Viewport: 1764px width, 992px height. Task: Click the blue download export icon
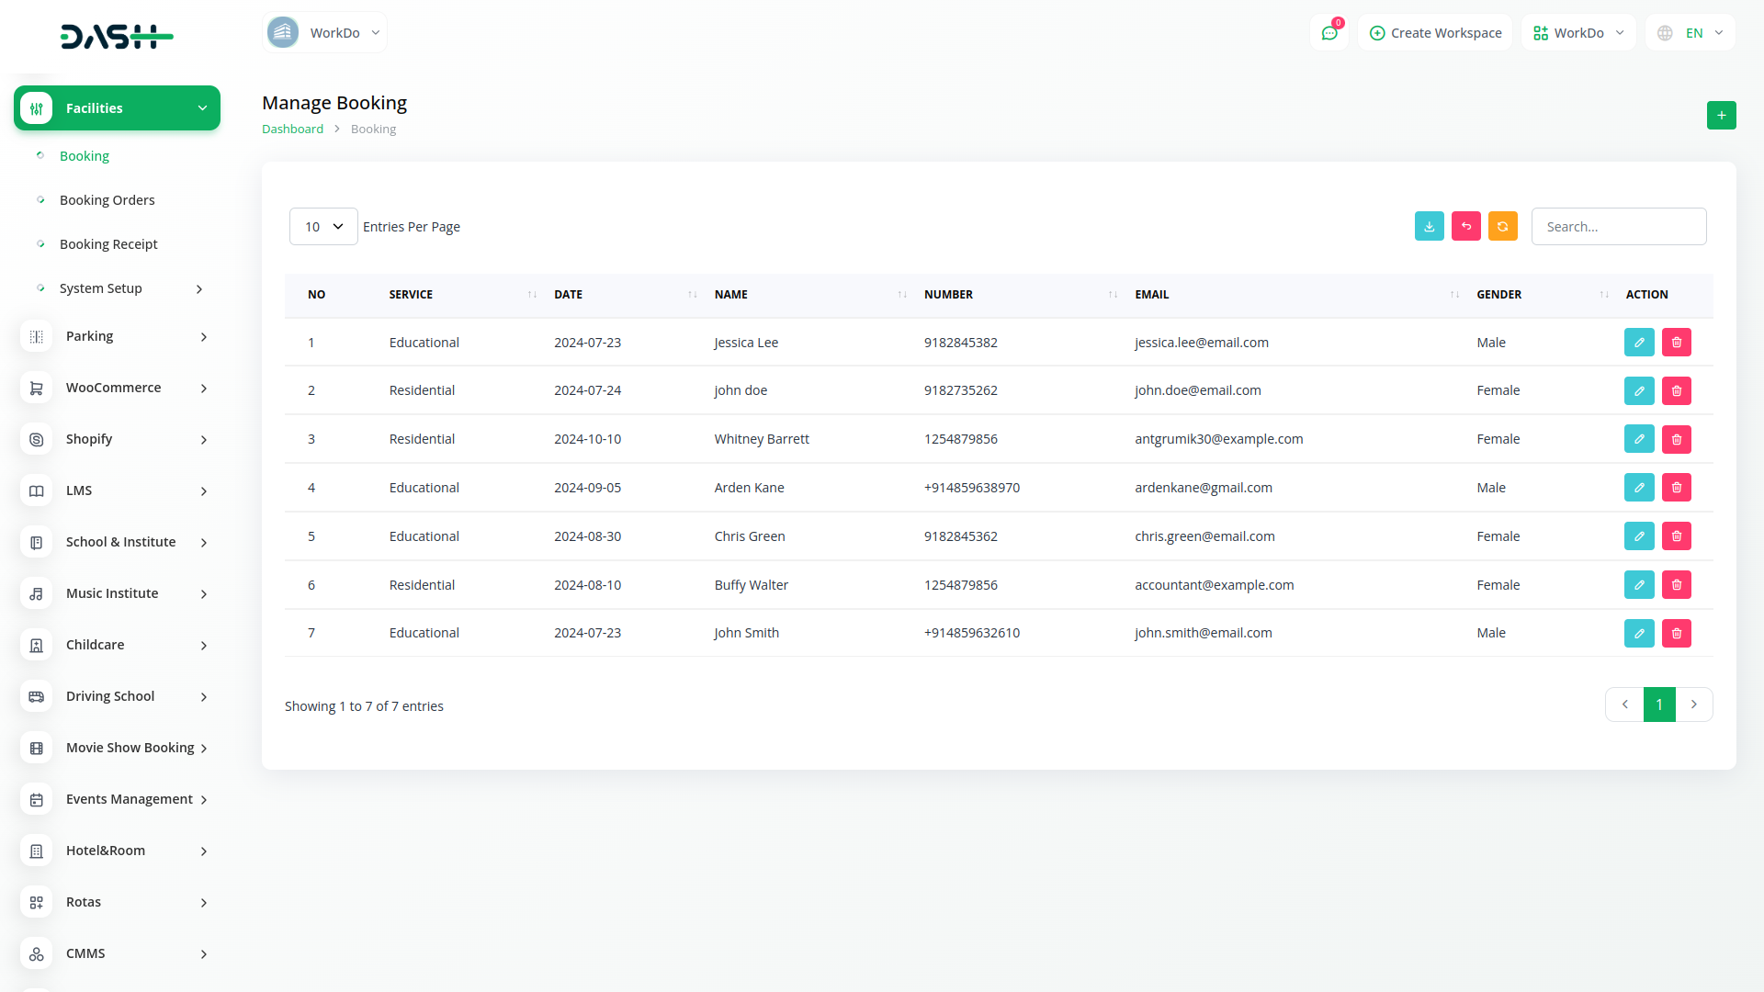(x=1429, y=226)
